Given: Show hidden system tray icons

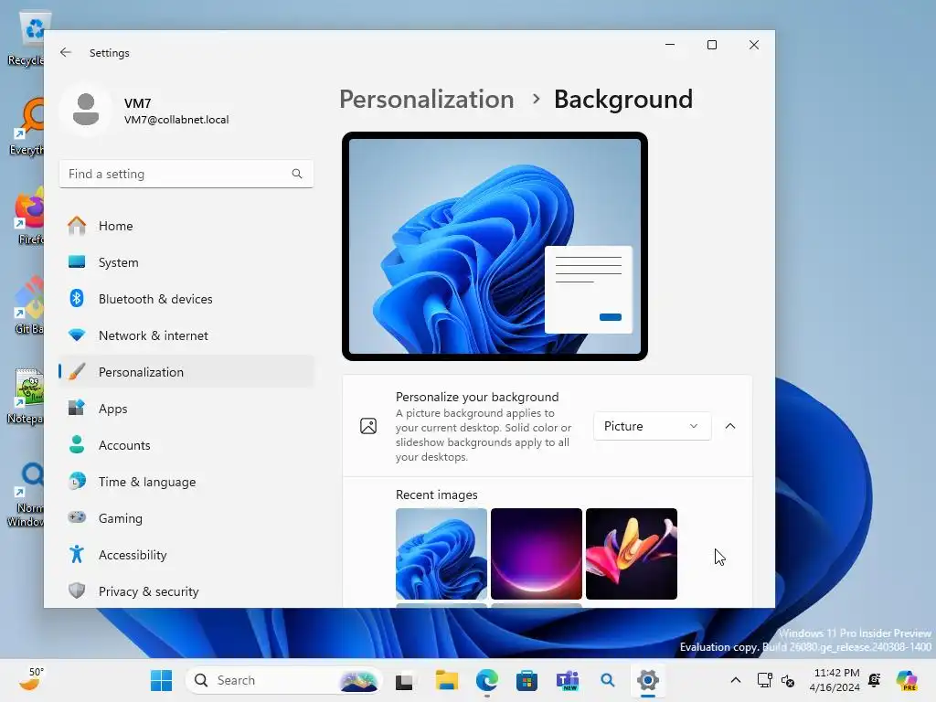Looking at the screenshot, I should click(736, 680).
